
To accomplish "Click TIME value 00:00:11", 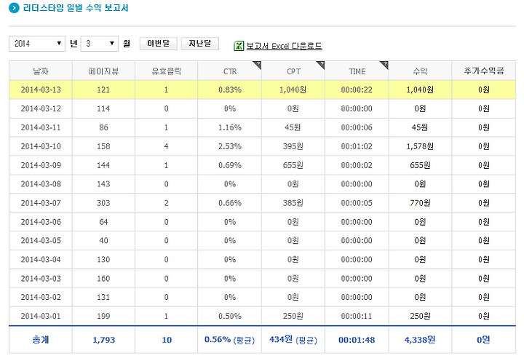I will point(357,316).
